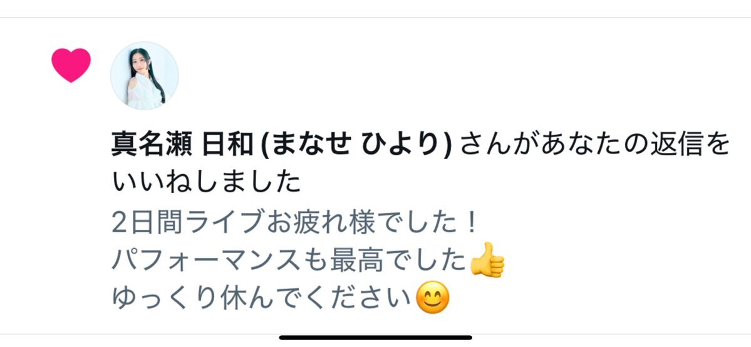Click the exclamation mark ending the first reply line
Screen dimensions: 751x347
[x=471, y=223]
